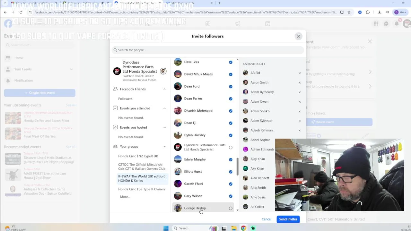The image size is (411, 231).
Task: Uncheck Dhanish Mehmood
Action: coord(231,111)
